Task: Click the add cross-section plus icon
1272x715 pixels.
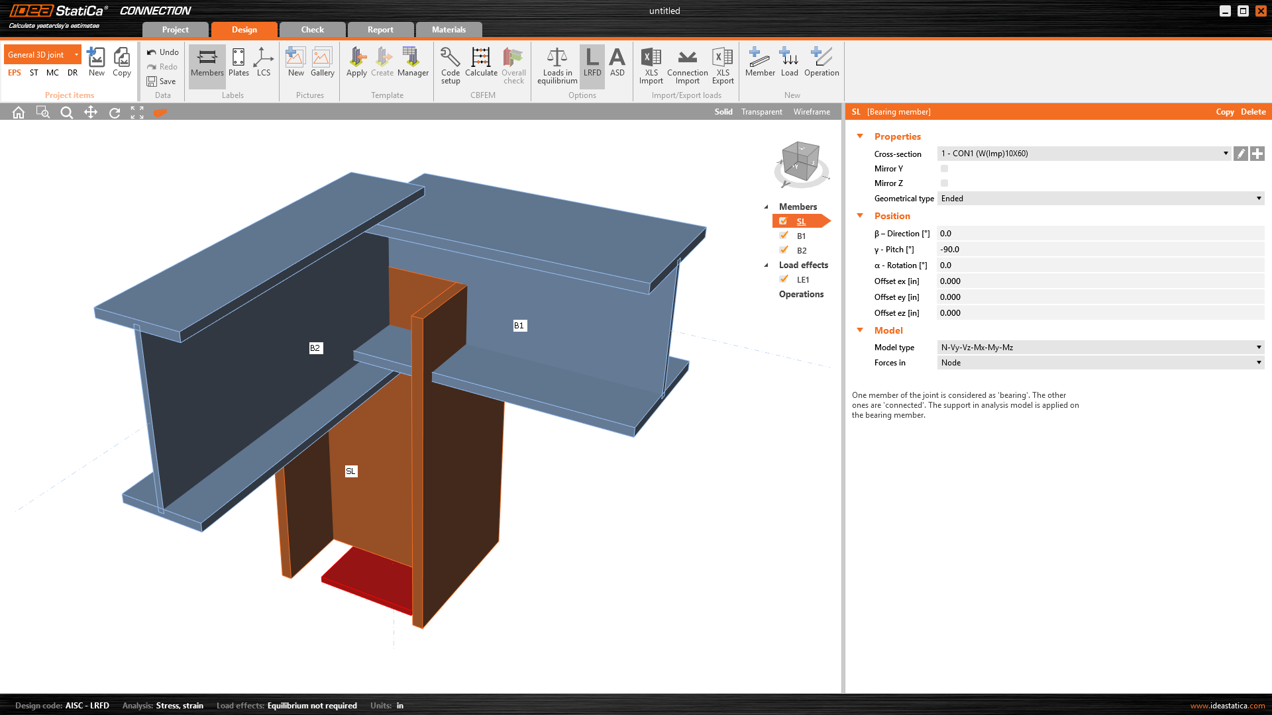Action: [1257, 154]
